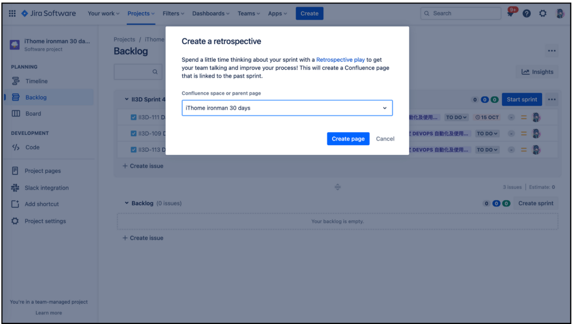This screenshot has width=577, height=324.
Task: Click the Create button in top bar
Action: pyautogui.click(x=309, y=13)
